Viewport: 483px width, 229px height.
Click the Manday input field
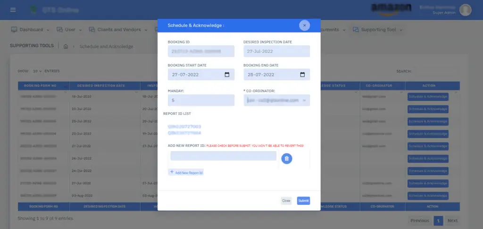click(201, 100)
